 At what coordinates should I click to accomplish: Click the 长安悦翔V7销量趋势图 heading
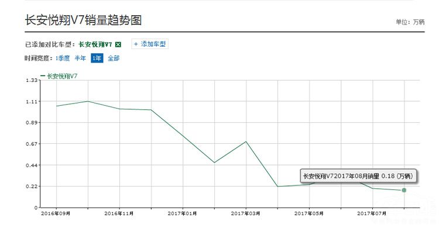point(84,20)
